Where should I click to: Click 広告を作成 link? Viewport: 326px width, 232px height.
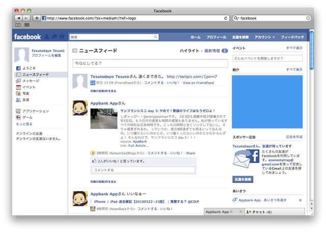294,137
